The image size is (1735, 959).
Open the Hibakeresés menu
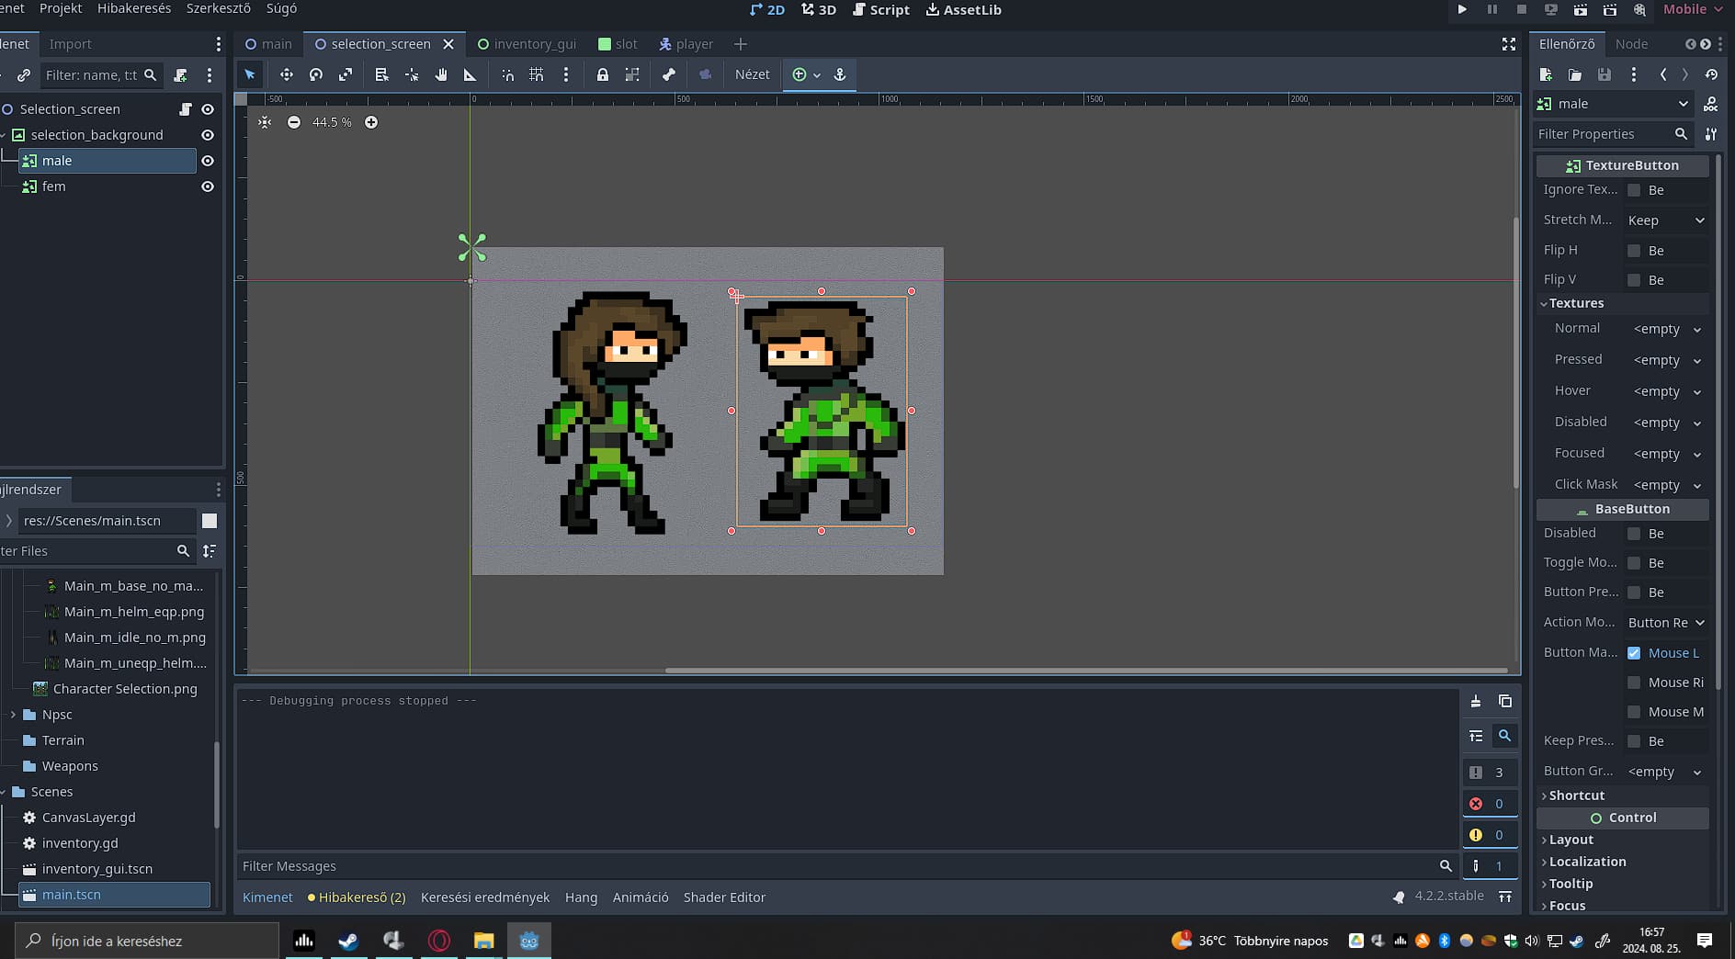(134, 8)
